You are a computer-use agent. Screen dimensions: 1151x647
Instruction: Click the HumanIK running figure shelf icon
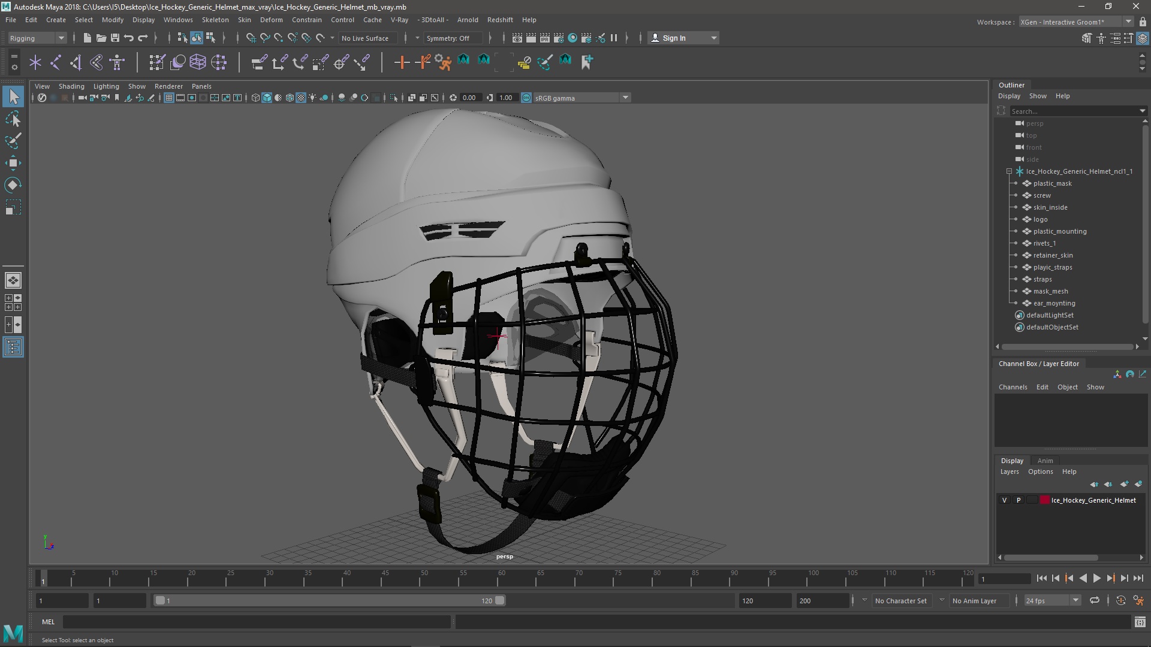pos(443,62)
